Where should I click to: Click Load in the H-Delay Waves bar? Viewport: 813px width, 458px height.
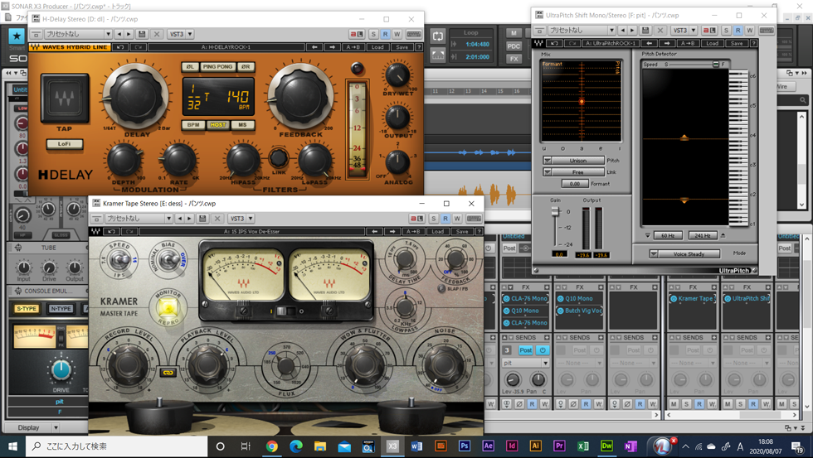pyautogui.click(x=377, y=47)
